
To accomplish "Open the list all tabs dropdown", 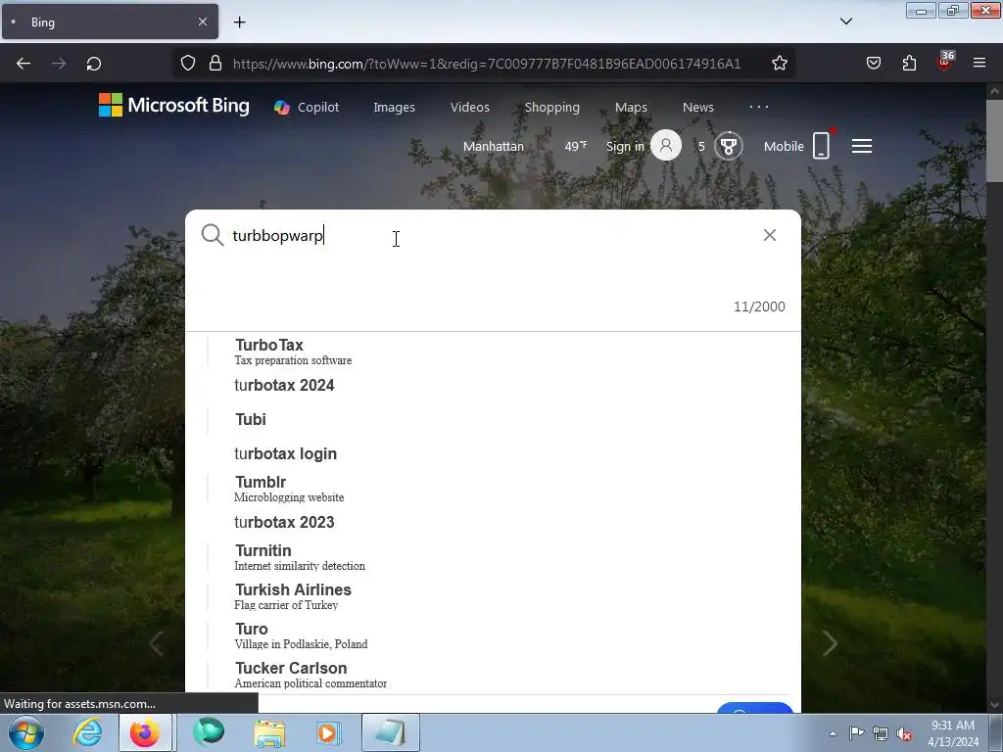I will pos(846,22).
